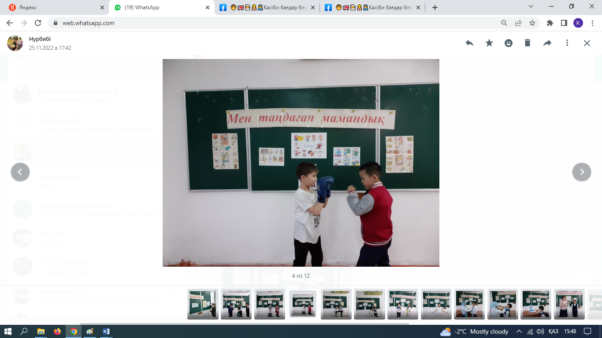Star this photo message
This screenshot has width=602, height=338.
point(489,43)
